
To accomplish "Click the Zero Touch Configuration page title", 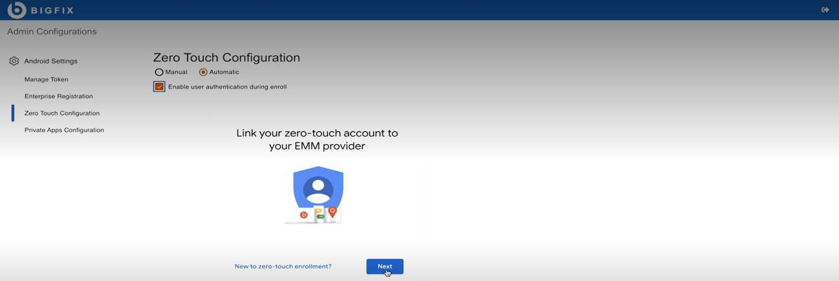I will point(227,58).
